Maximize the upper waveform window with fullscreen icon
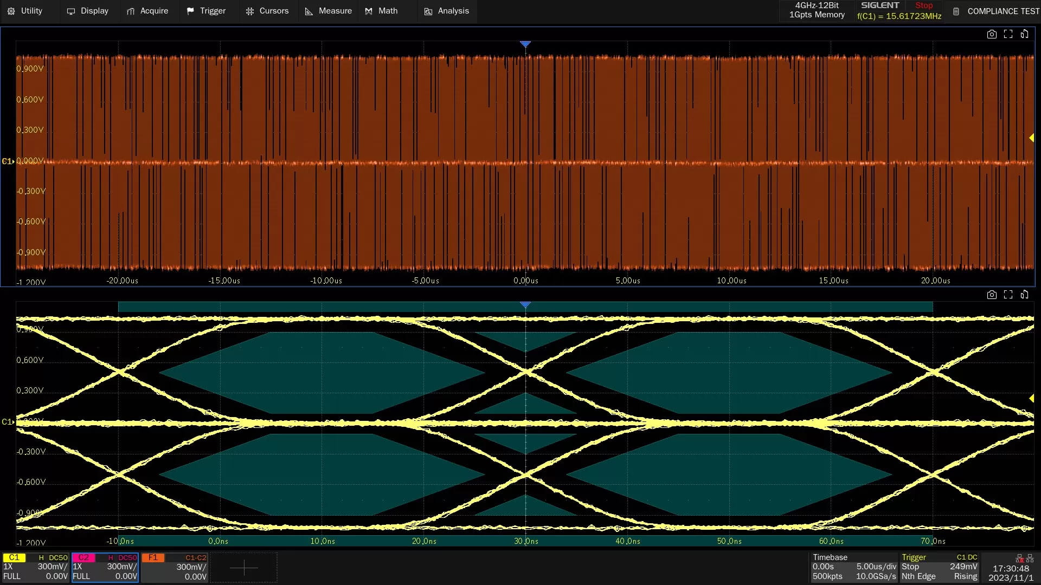Screen dimensions: 1041x585 [1008, 34]
